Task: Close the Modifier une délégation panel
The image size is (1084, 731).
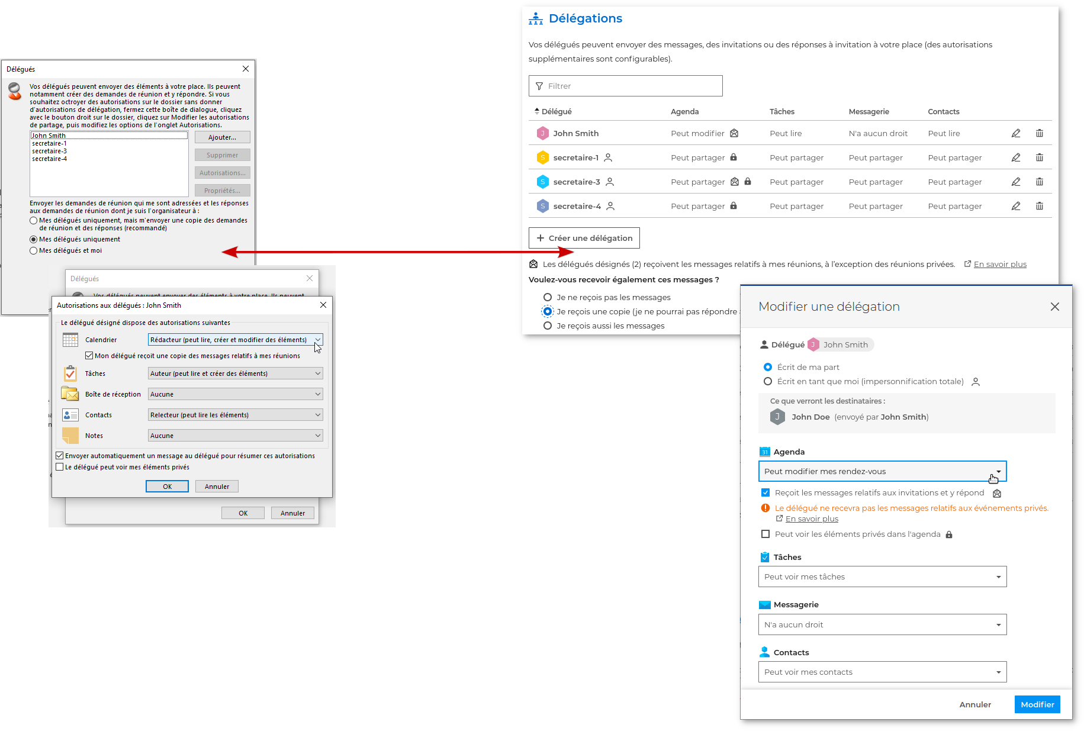Action: click(1054, 307)
